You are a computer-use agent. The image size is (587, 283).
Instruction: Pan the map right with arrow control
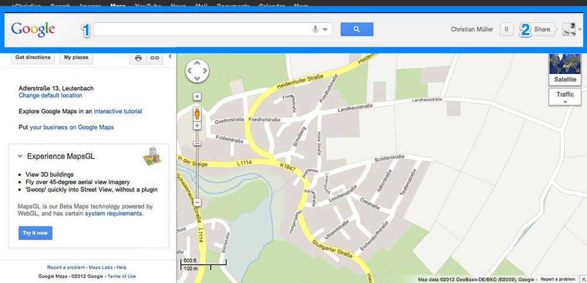coord(205,70)
